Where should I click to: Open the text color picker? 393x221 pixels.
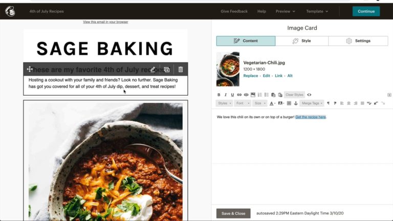(x=272, y=103)
